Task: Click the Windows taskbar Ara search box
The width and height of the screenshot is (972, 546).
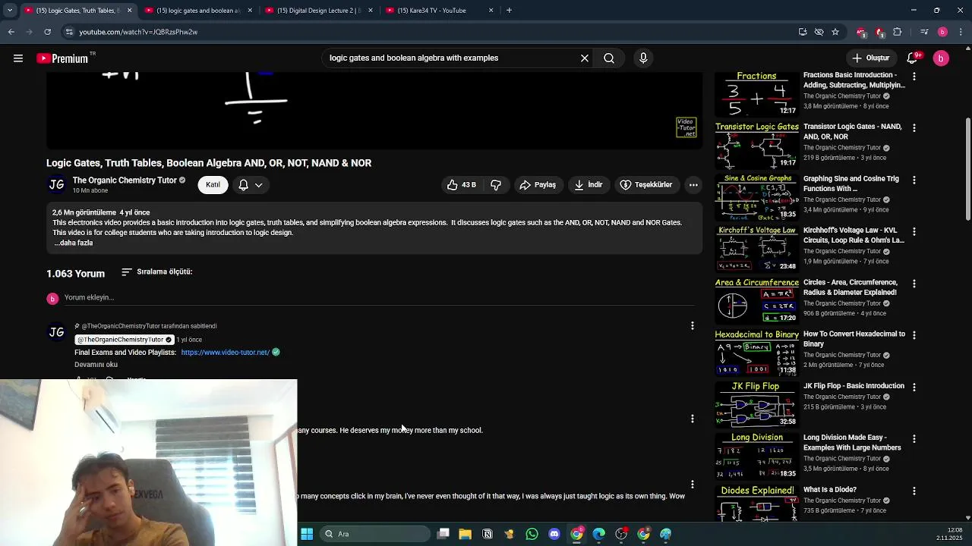Action: (375, 534)
